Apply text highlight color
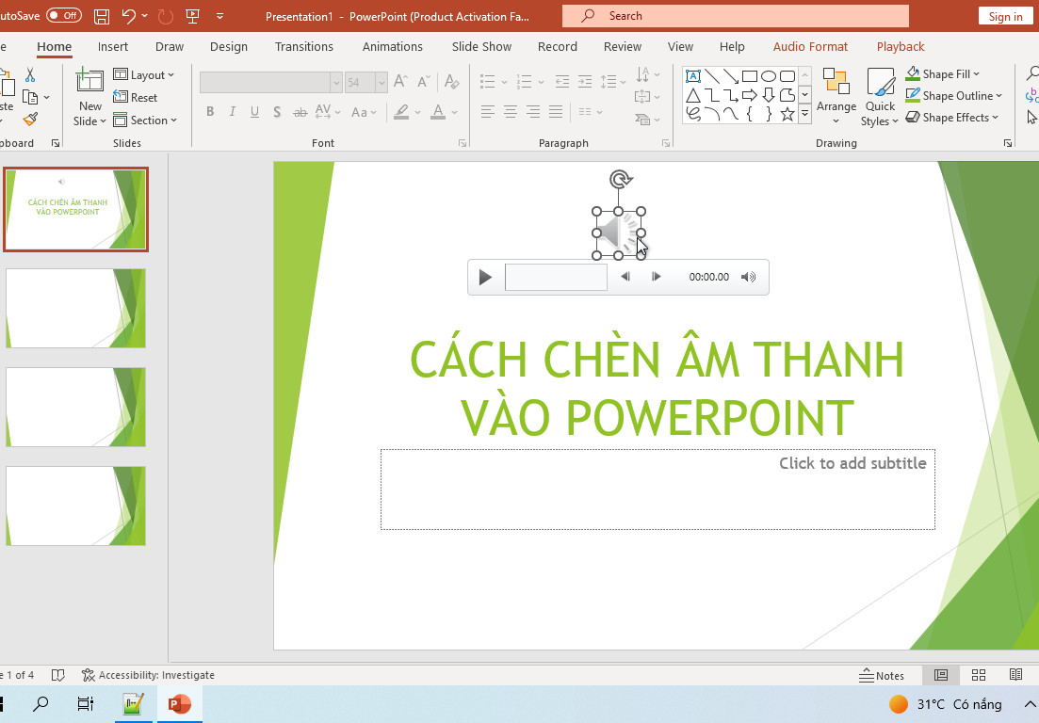 coord(401,112)
